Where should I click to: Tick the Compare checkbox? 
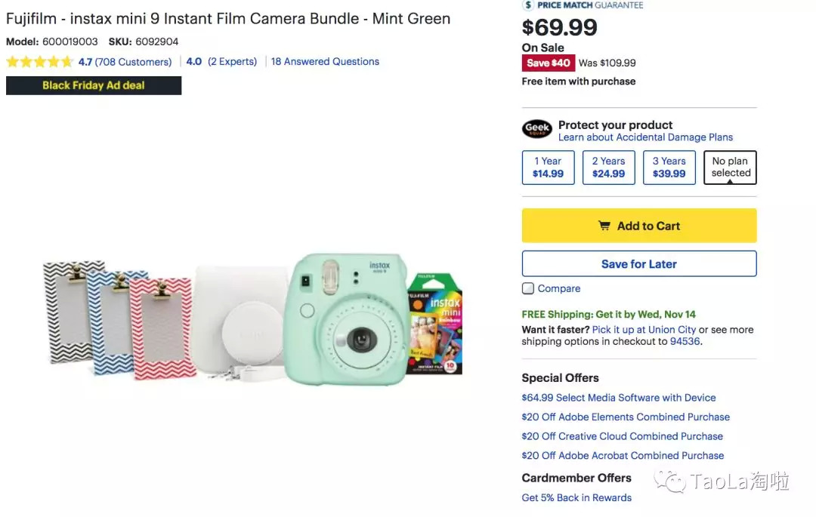[x=528, y=288]
